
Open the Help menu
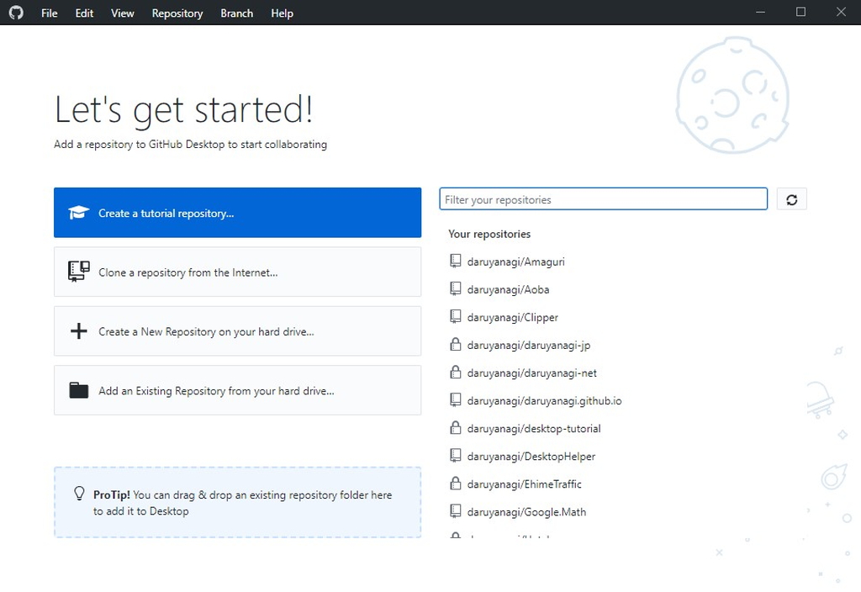coord(282,13)
